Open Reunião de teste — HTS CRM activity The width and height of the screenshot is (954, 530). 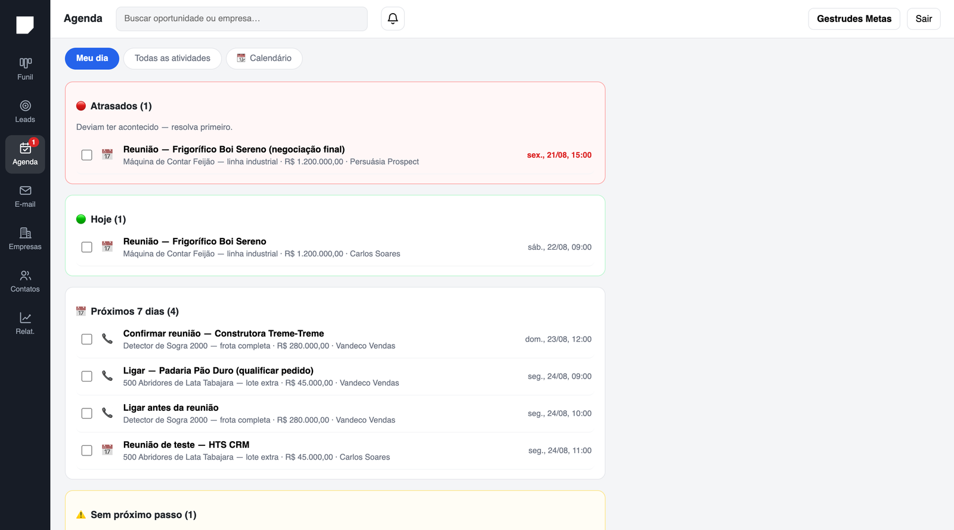click(x=187, y=445)
